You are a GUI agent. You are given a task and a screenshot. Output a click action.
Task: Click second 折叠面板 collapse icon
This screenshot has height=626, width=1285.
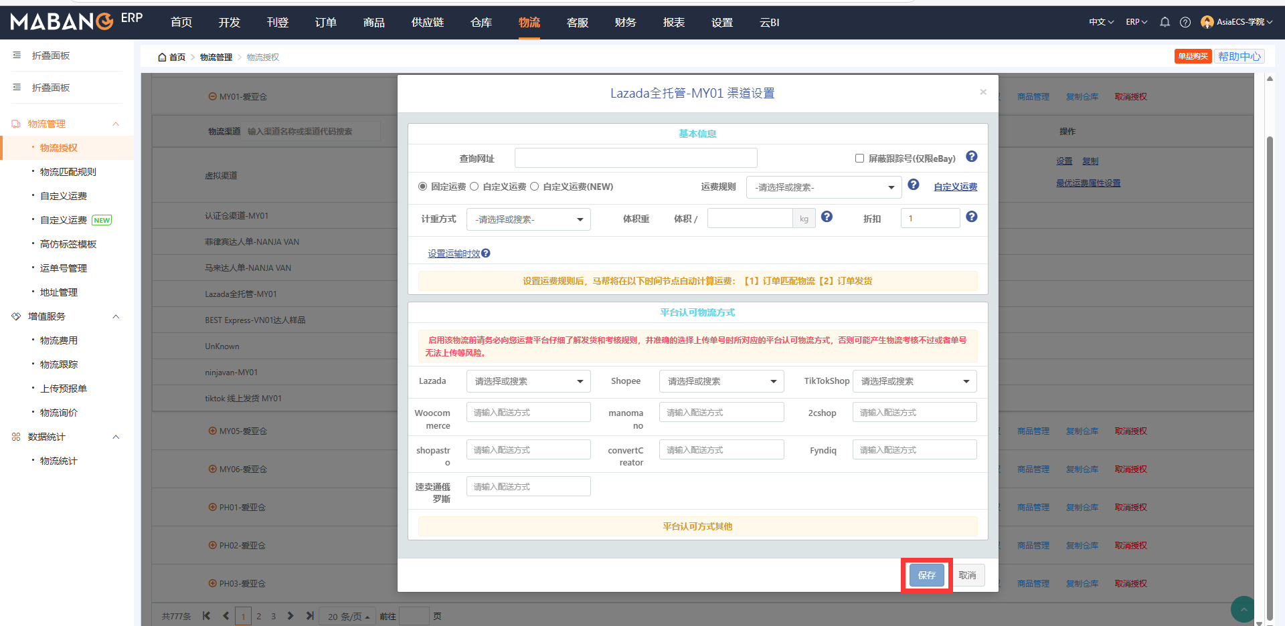click(x=17, y=88)
